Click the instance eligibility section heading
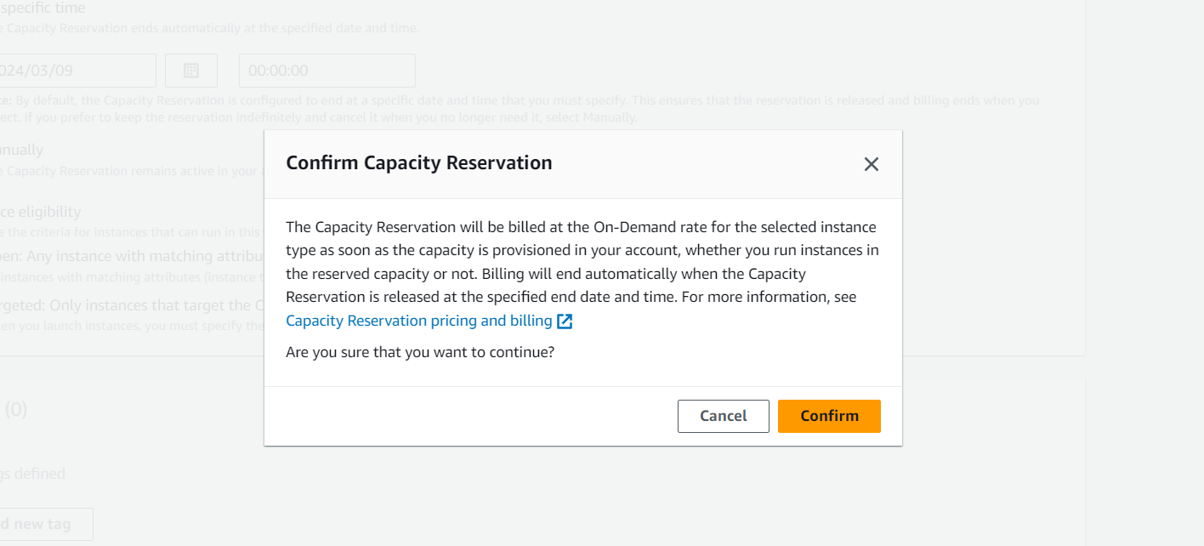This screenshot has height=546, width=1204. click(x=43, y=212)
